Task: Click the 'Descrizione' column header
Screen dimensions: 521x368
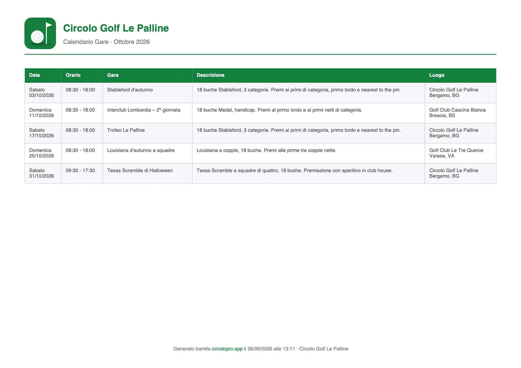Action: pyautogui.click(x=308, y=75)
